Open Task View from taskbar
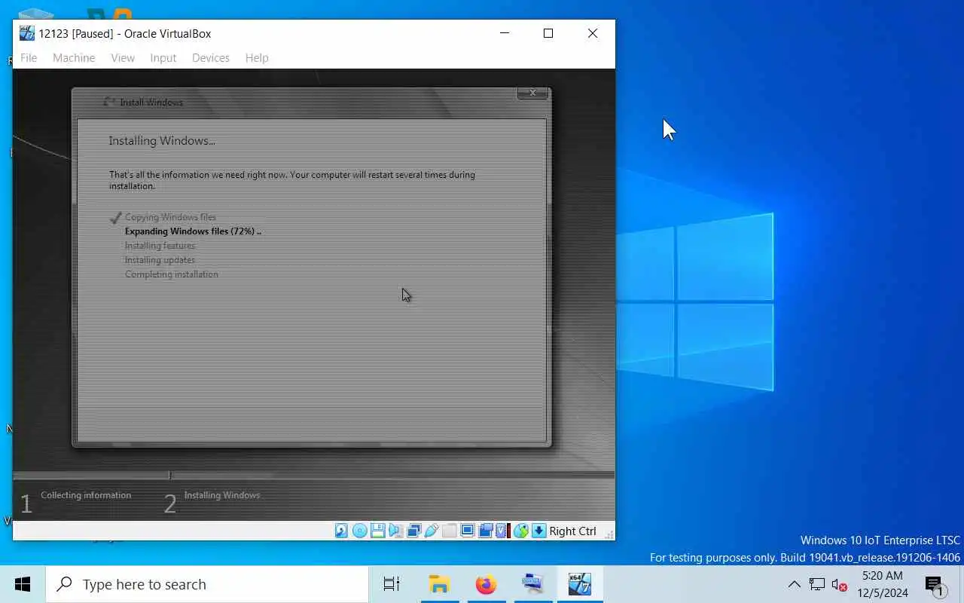 pos(392,584)
